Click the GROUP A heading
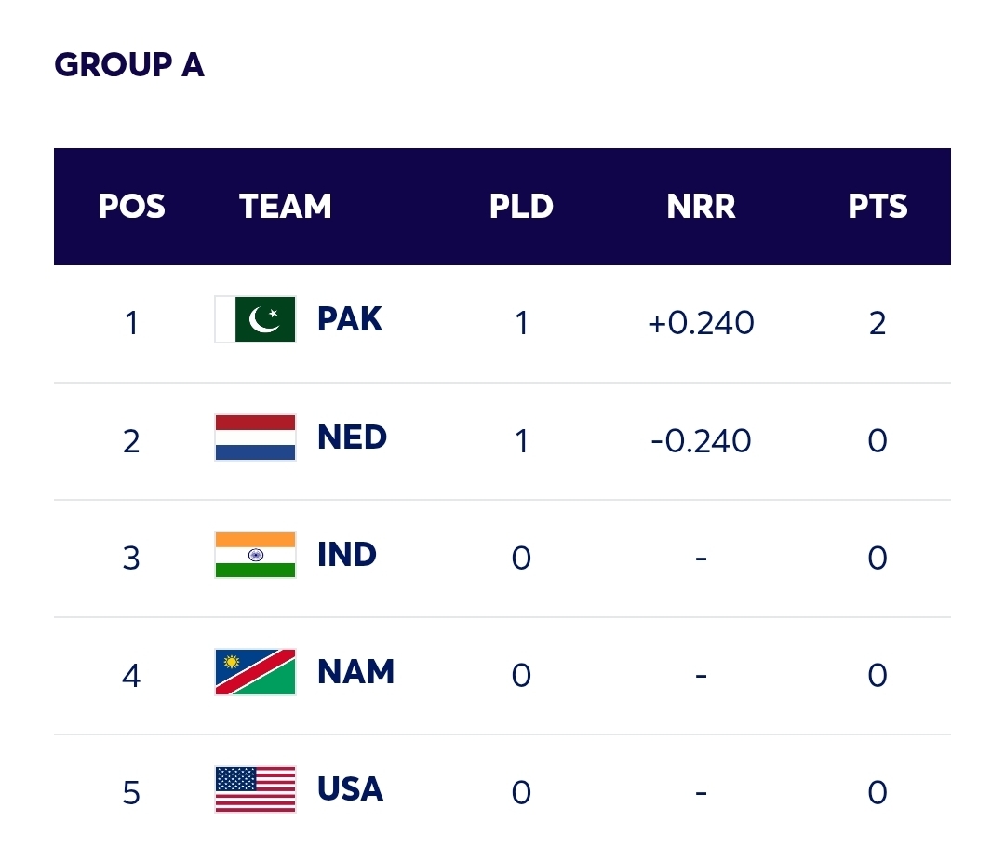The height and width of the screenshot is (848, 1005). (x=129, y=65)
